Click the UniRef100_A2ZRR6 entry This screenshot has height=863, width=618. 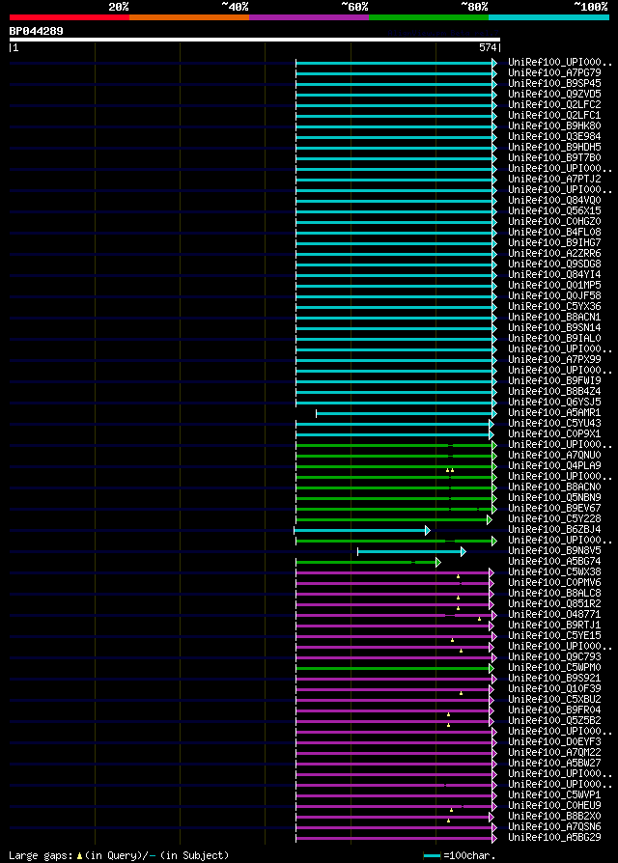pos(554,254)
